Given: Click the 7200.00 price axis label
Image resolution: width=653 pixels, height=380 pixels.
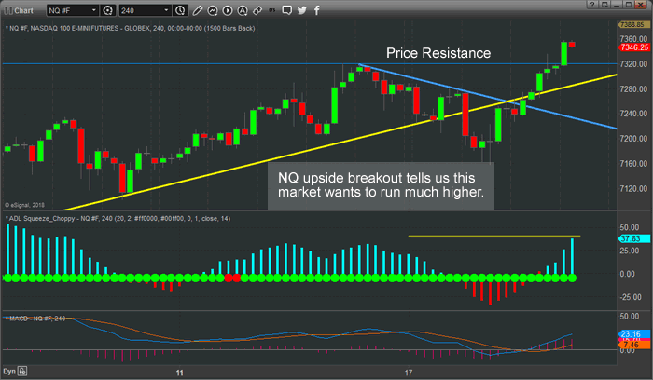Looking at the screenshot, I should coord(633,139).
